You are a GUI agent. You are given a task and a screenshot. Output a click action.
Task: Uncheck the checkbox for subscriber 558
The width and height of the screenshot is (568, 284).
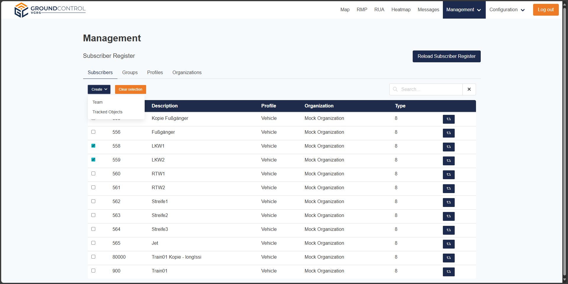point(93,146)
